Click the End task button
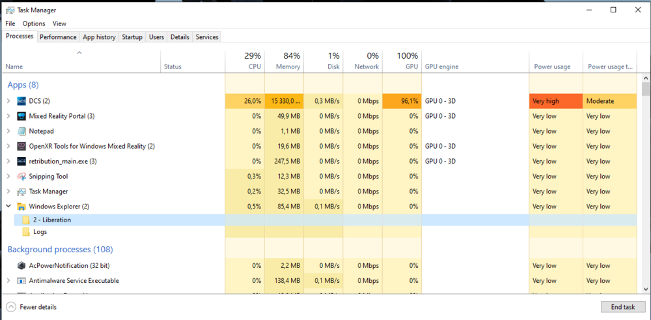651x320 pixels. point(623,307)
